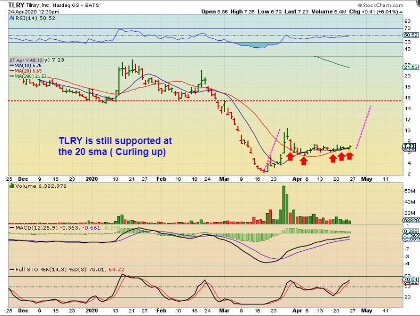Click the Feb label on bottom date axis

coord(161,311)
